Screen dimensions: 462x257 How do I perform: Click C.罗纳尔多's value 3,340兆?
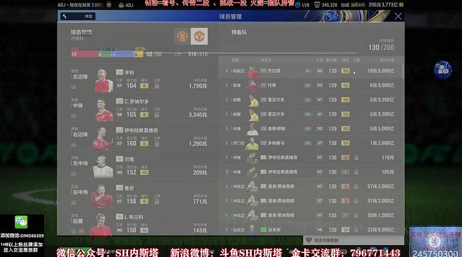[198, 115]
